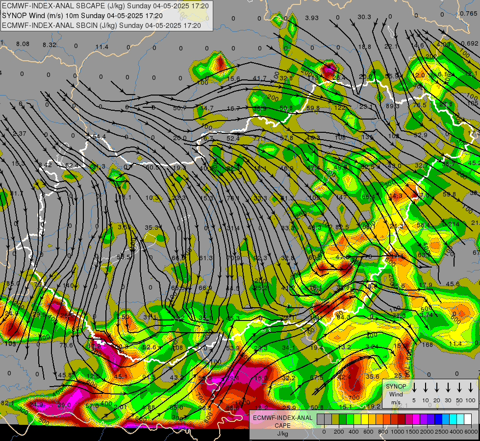Click the map value 0.214

(x=451, y=224)
